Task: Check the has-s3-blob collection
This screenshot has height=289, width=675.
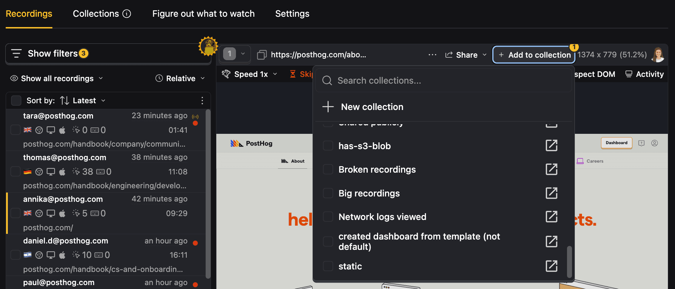Action: 328,146
